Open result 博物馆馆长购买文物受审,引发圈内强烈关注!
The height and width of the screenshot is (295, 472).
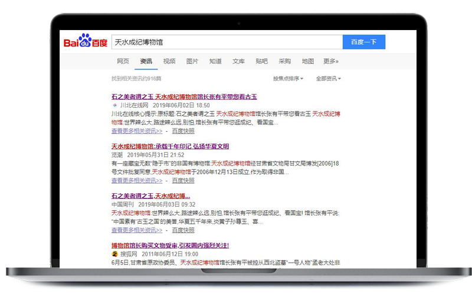click(x=170, y=246)
